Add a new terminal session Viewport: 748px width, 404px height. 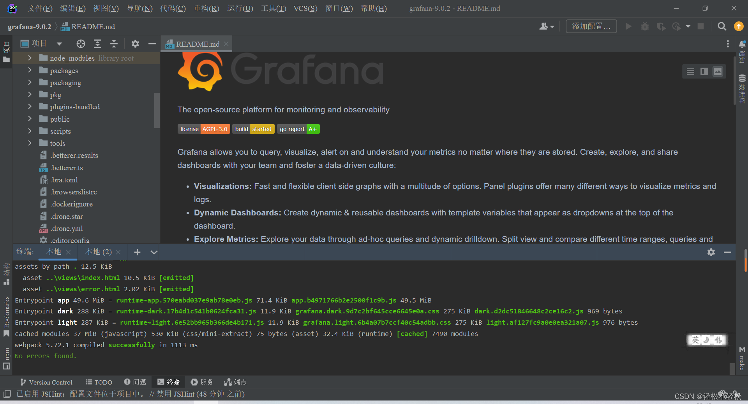pos(137,252)
